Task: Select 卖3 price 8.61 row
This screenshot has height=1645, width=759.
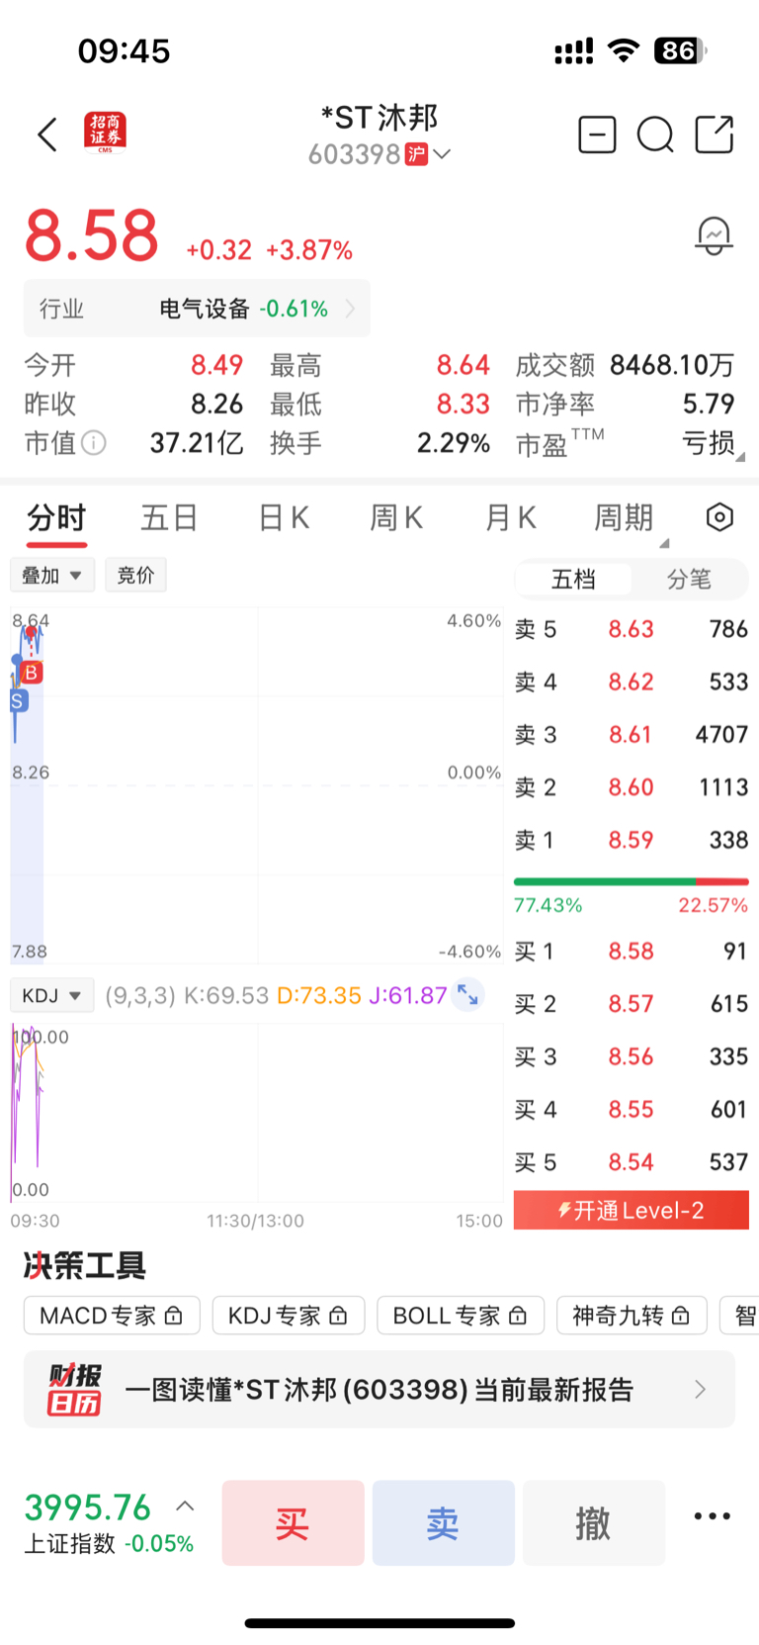Action: (x=632, y=734)
